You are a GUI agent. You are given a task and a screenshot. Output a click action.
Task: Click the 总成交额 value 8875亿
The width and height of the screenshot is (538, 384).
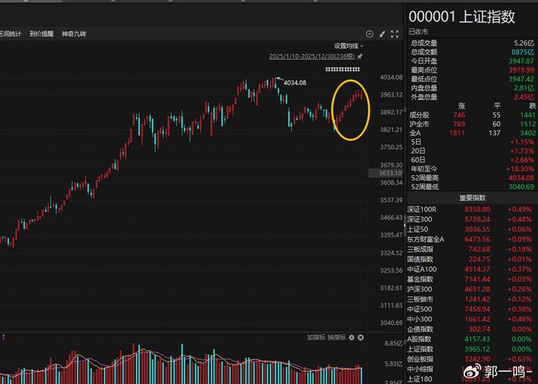pyautogui.click(x=523, y=52)
